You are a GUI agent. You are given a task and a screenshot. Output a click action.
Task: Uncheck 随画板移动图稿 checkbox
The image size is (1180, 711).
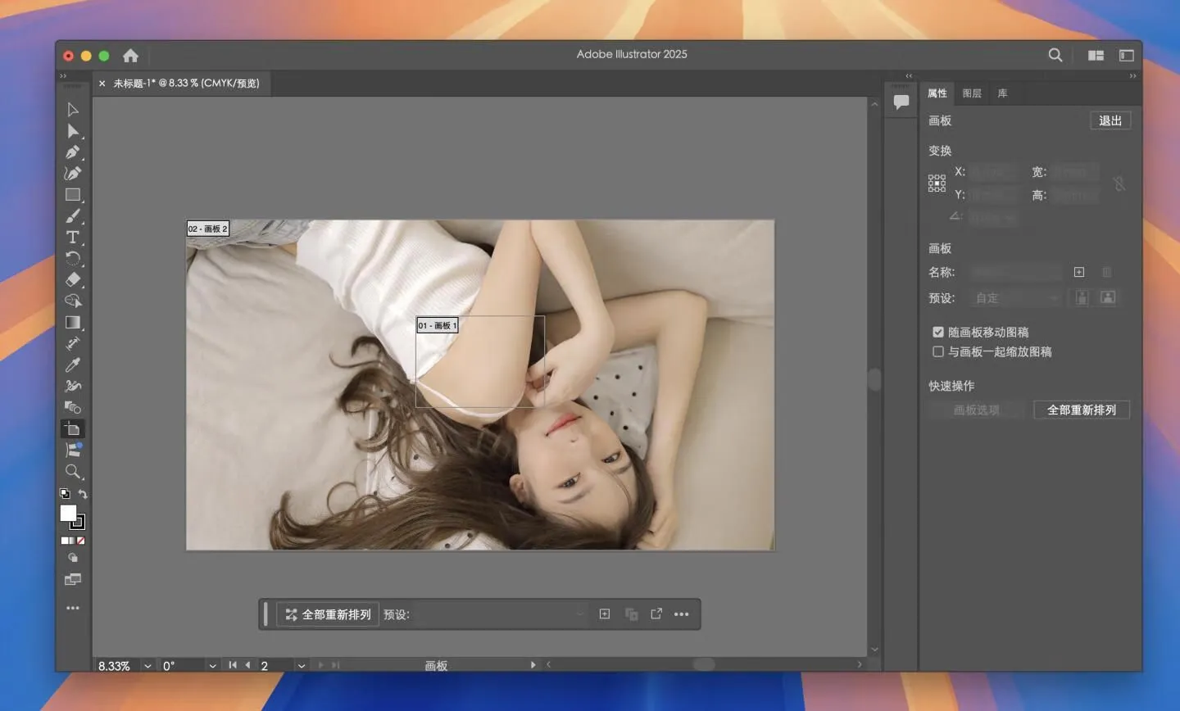pos(938,332)
